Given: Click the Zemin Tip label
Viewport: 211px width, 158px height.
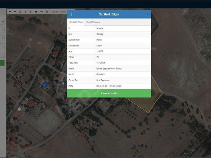Looking at the screenshot, I should coord(73,80).
